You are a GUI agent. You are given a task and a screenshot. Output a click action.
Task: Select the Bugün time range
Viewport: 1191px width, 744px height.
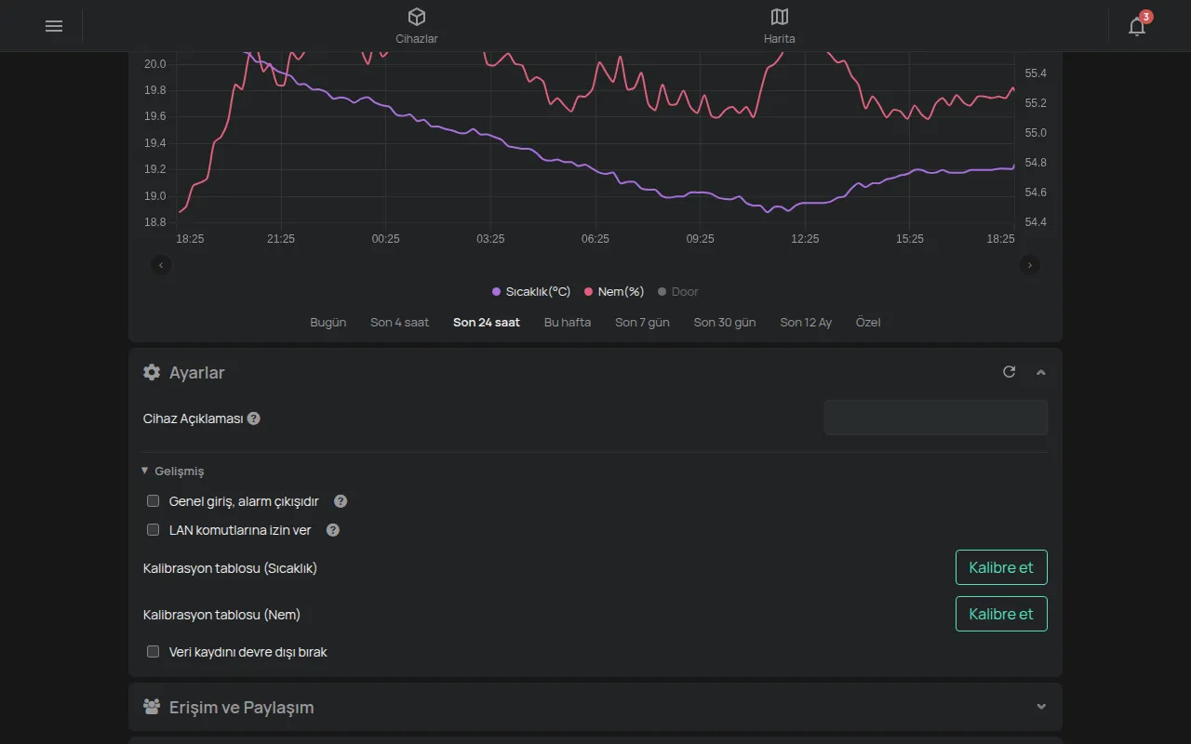click(x=328, y=323)
